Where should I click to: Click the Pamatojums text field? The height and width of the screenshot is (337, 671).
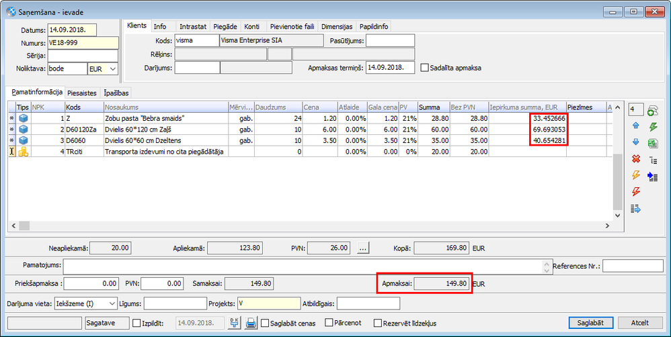(303, 267)
